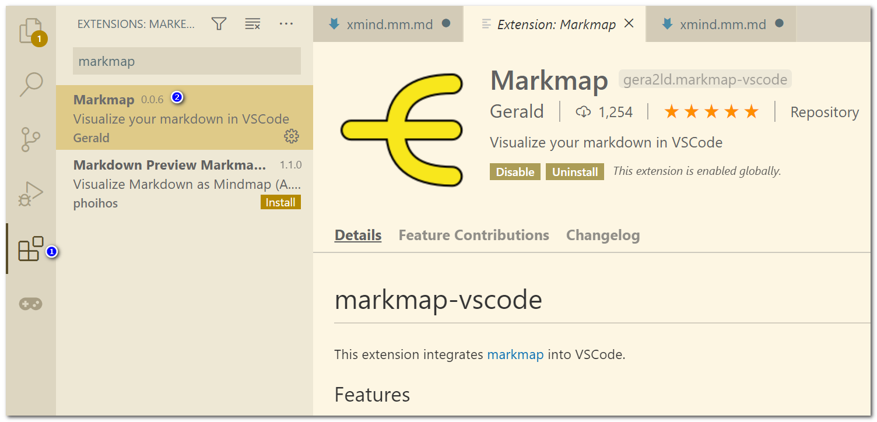Click the five-star rating
877x422 pixels.
711,112
